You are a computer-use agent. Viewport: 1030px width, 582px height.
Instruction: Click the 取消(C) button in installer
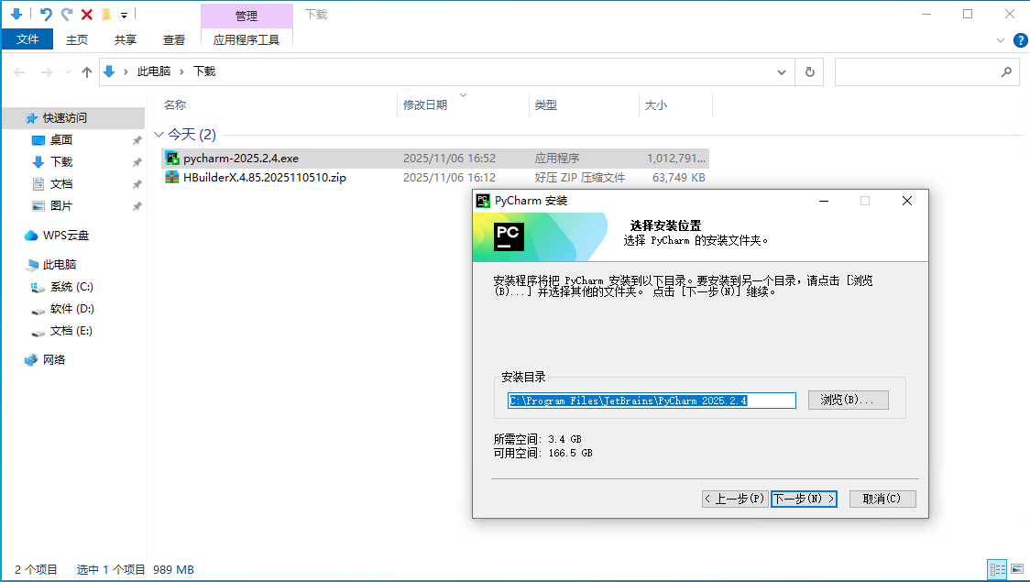[882, 499]
